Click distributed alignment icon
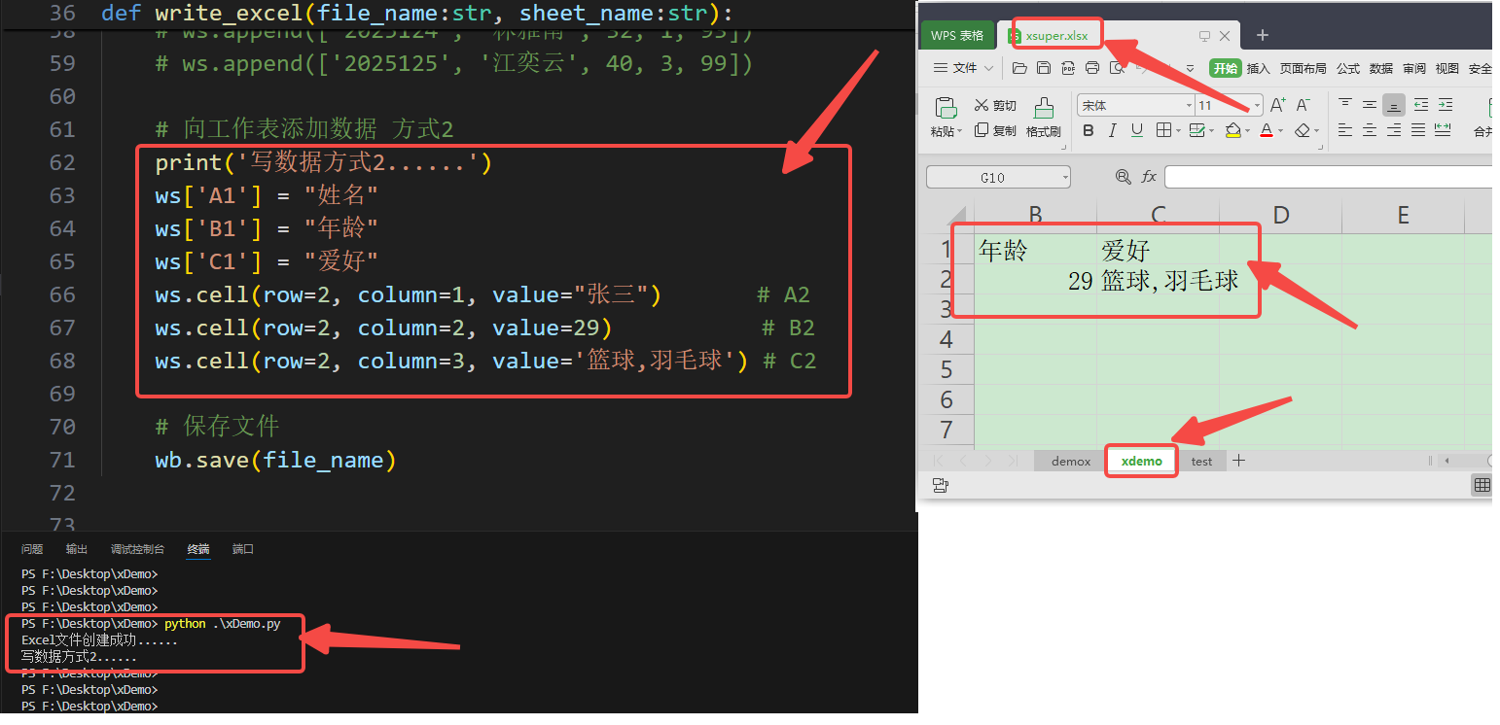The height and width of the screenshot is (725, 1500). point(1443,129)
